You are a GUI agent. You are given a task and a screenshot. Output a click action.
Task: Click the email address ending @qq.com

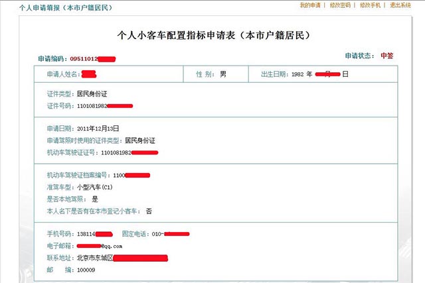click(x=112, y=246)
